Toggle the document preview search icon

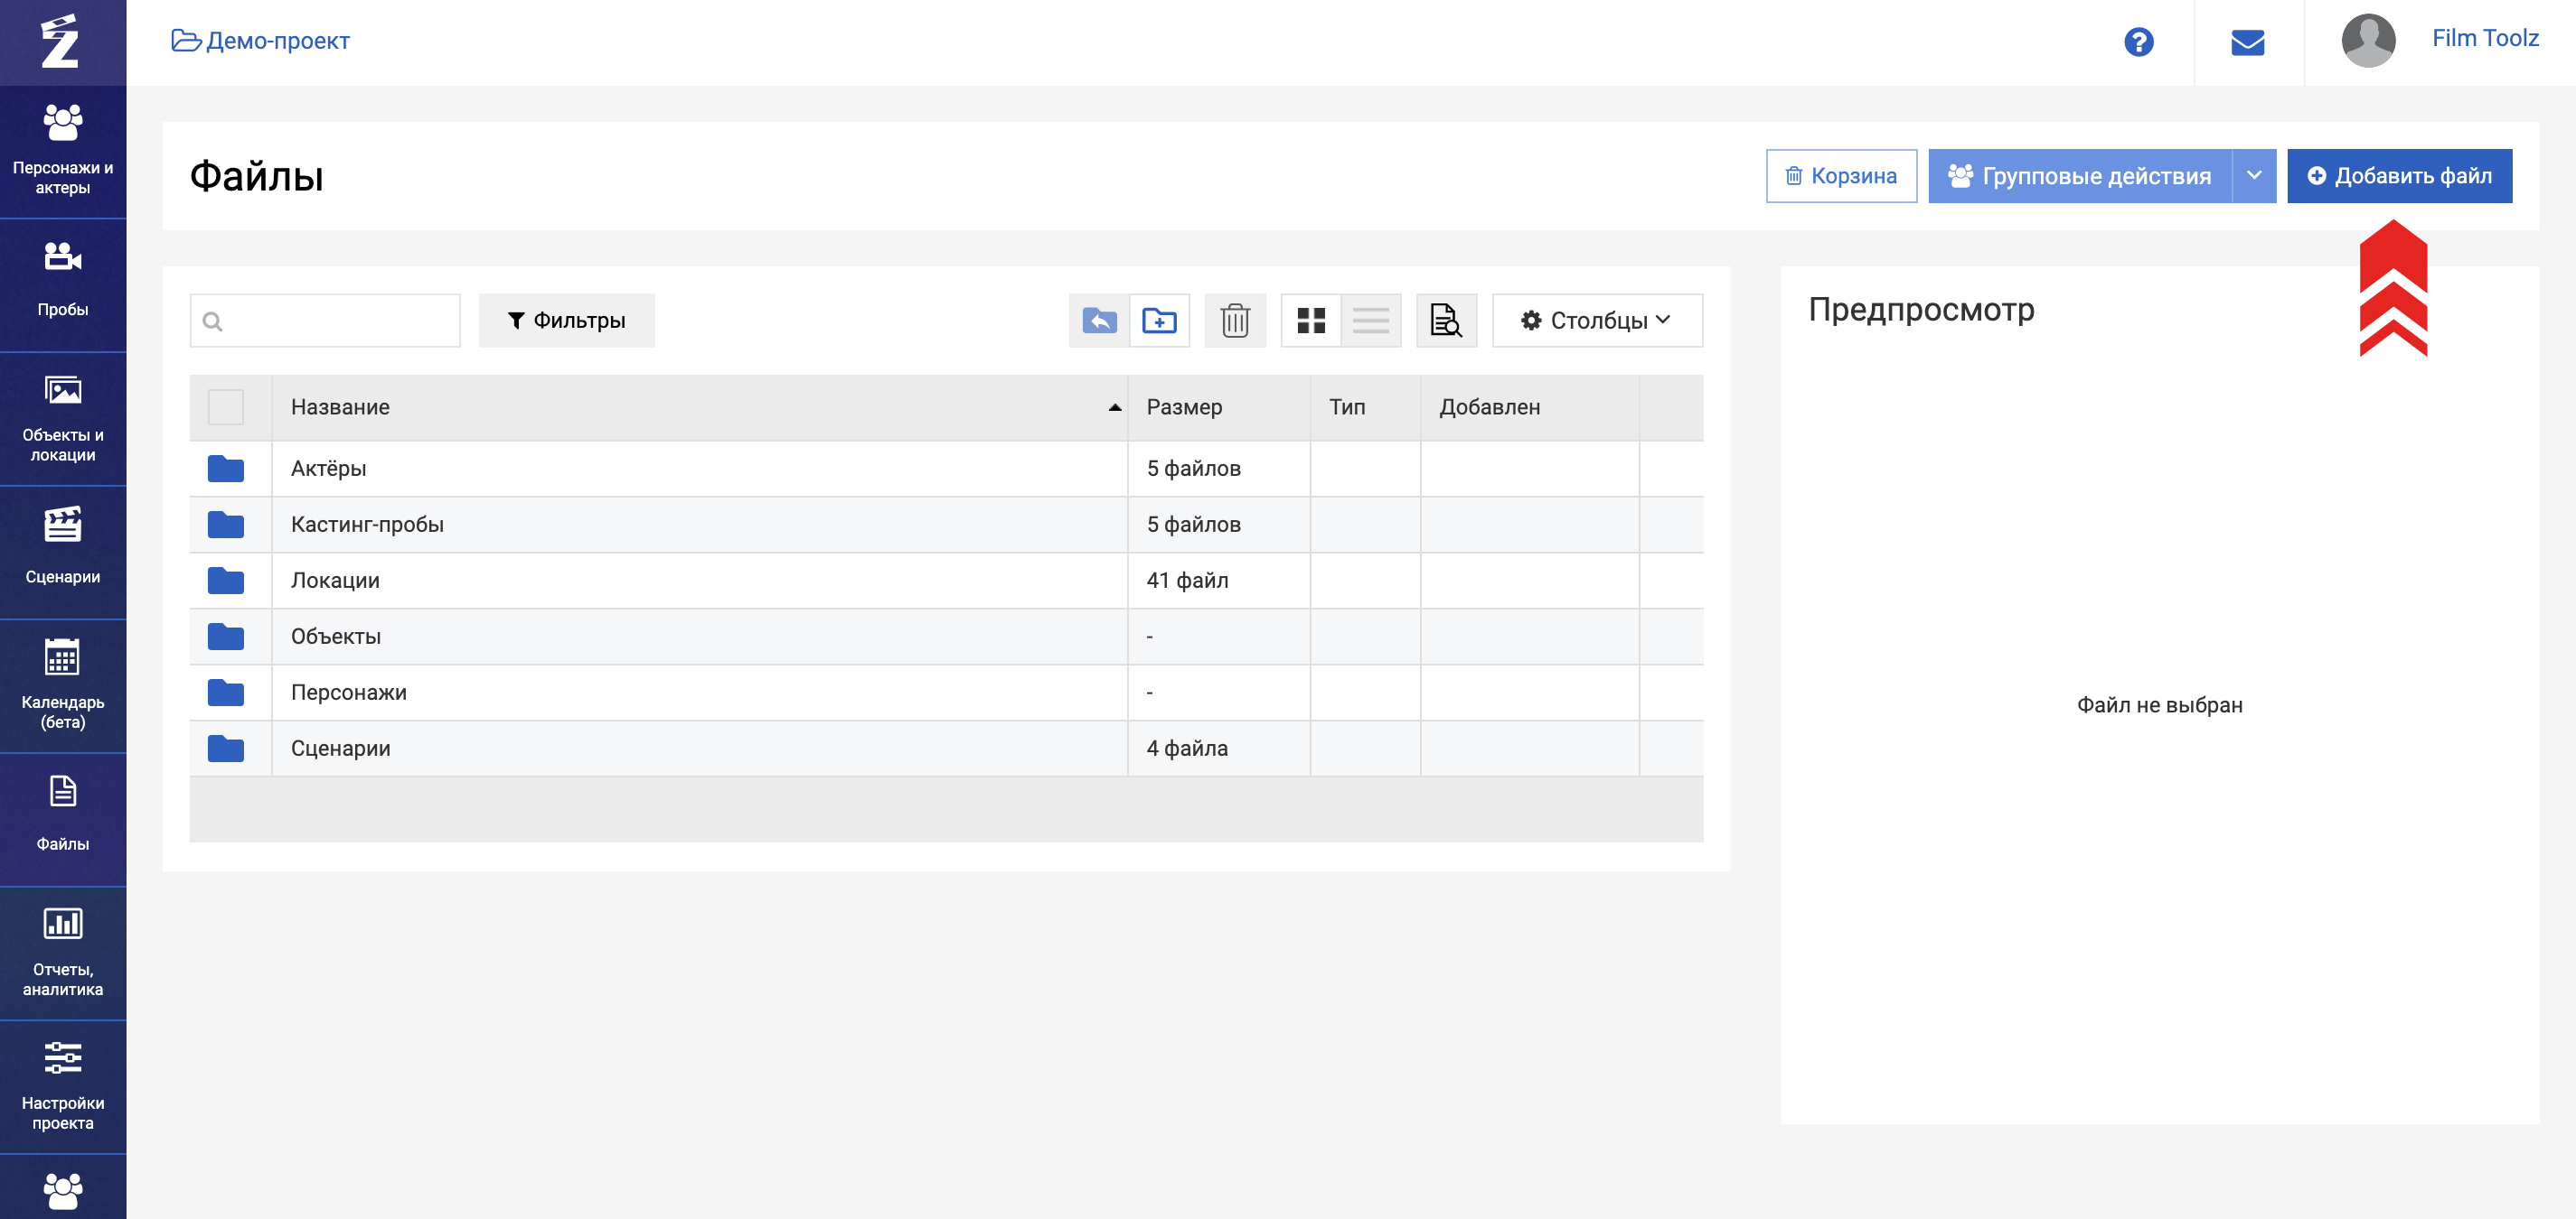(1446, 321)
